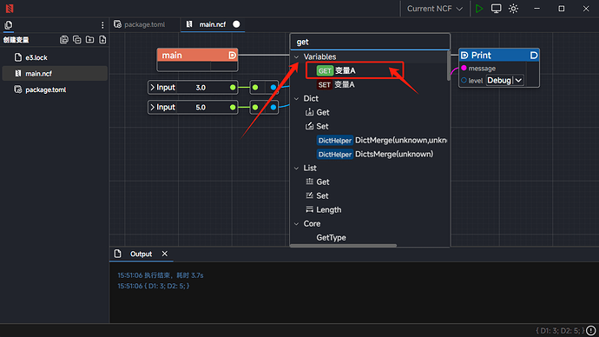Click the blue port right of Input 3.0
This screenshot has width=599, height=337.
click(273, 88)
